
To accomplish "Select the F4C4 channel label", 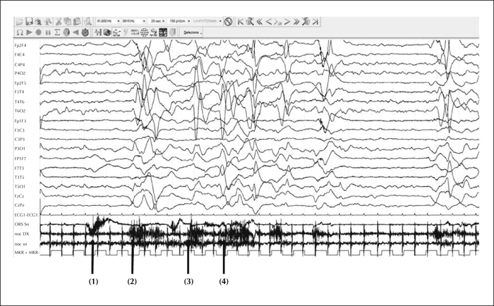I will tap(20, 54).
